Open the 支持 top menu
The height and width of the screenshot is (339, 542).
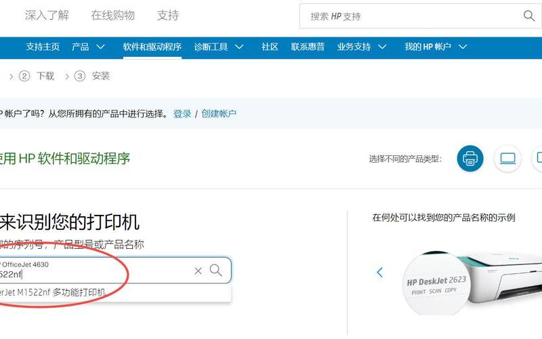point(167,15)
